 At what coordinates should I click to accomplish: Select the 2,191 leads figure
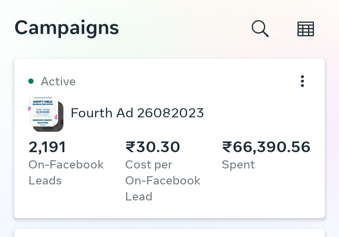point(47,147)
